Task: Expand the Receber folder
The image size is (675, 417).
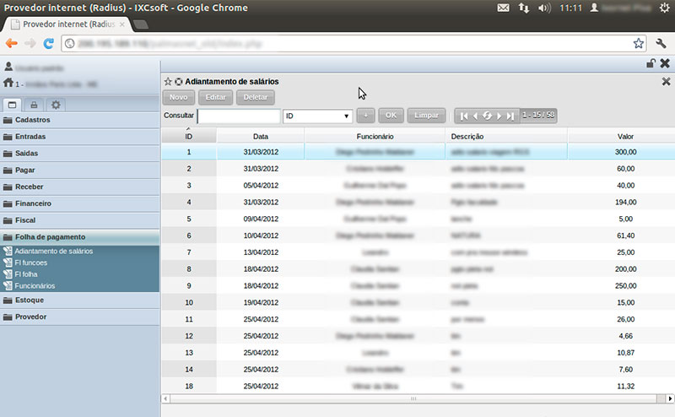Action: [x=79, y=187]
